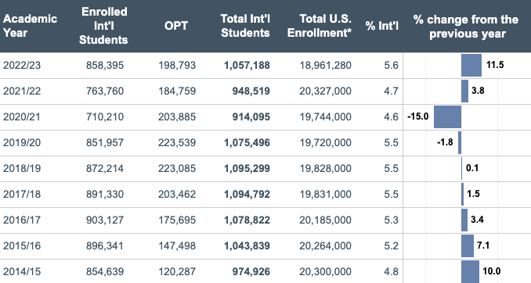Click the 11.5 percent change bar

[471, 65]
